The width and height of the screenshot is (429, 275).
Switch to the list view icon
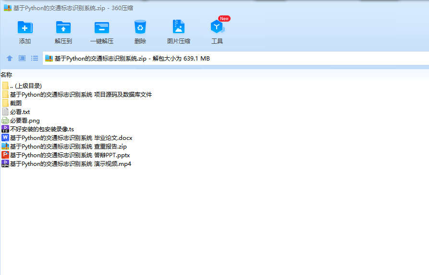click(x=35, y=58)
